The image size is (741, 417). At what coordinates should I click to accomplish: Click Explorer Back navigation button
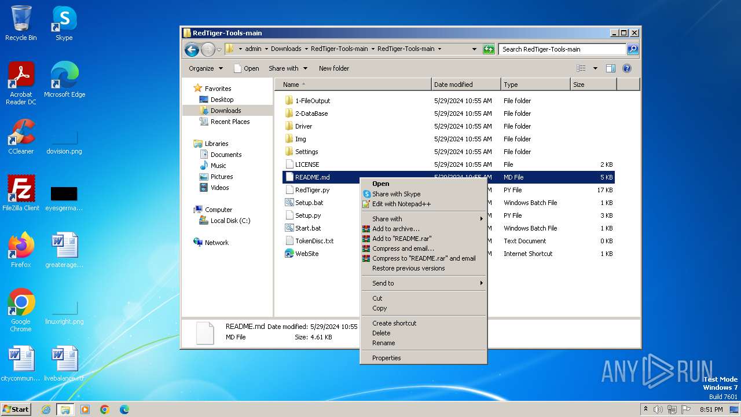click(x=192, y=49)
